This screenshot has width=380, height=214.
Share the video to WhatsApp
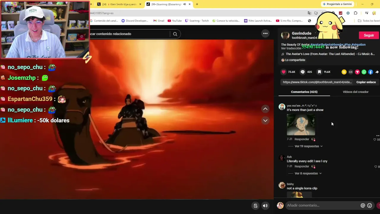coord(364,72)
